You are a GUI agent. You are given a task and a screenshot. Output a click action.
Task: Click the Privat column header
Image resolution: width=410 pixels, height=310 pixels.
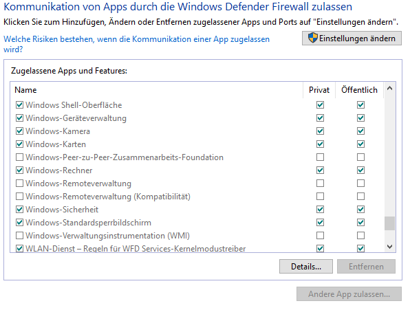coord(319,90)
